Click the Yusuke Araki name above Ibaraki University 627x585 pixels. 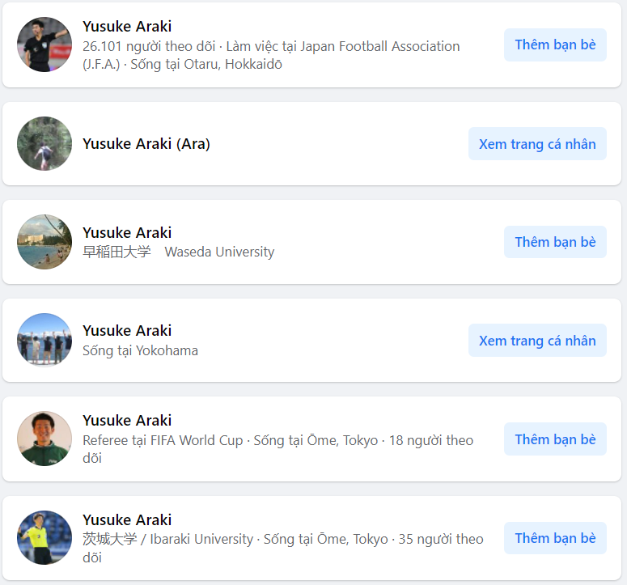point(127,520)
